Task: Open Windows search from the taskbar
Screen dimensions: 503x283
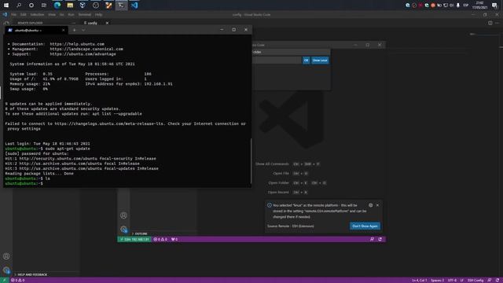Action: point(19,6)
